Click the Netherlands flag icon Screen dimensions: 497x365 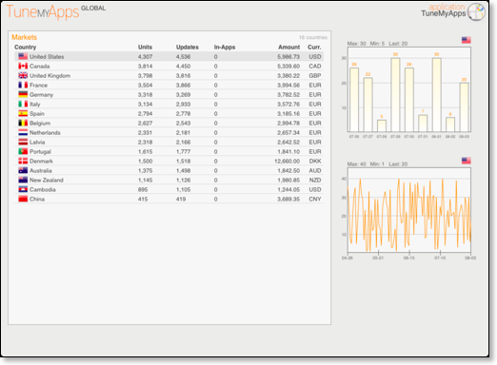pos(23,132)
